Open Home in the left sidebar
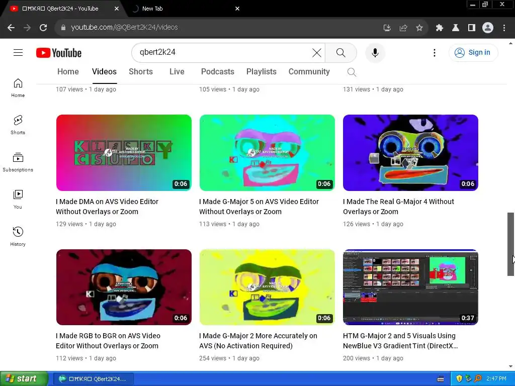515x386 pixels. coord(18,88)
